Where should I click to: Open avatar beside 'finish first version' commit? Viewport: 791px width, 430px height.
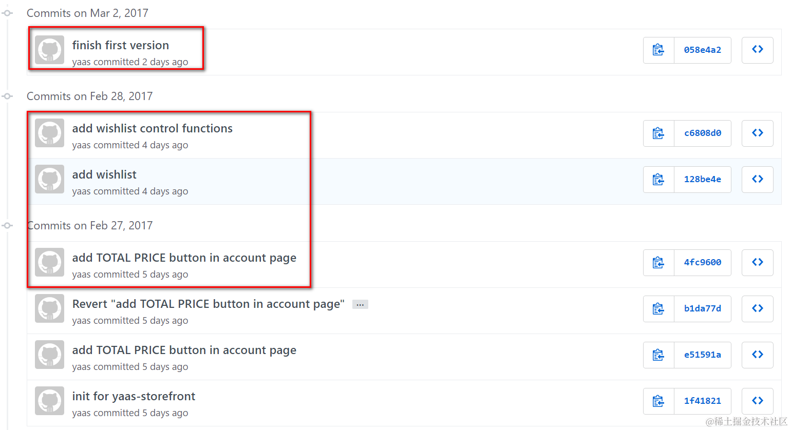click(50, 50)
